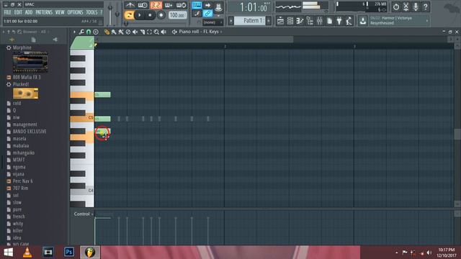Open the Piano roll window icon
The image size is (461, 259).
[300, 21]
